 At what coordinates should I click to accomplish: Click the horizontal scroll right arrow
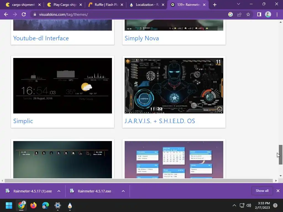click(x=276, y=181)
